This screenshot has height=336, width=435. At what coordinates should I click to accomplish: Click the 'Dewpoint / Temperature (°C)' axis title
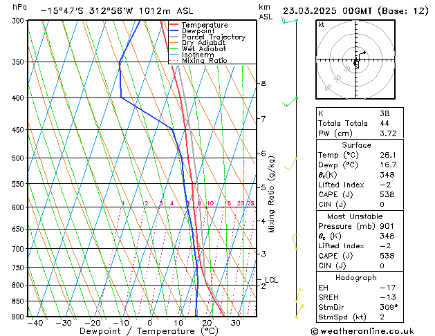pyautogui.click(x=149, y=331)
